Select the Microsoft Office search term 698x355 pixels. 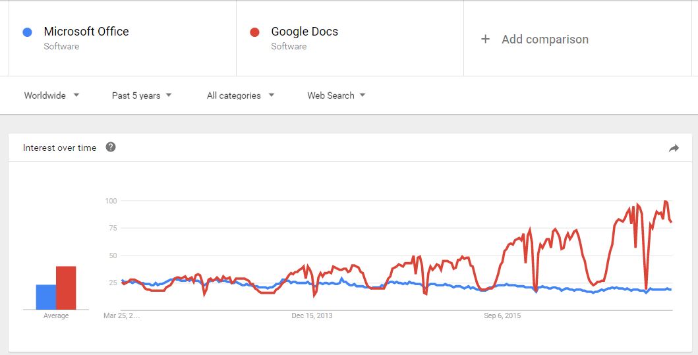coord(86,32)
